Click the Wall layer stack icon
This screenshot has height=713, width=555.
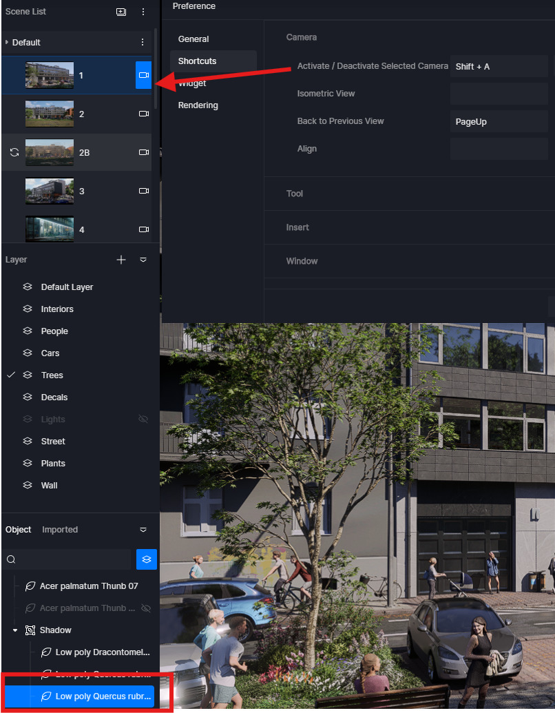coord(28,485)
